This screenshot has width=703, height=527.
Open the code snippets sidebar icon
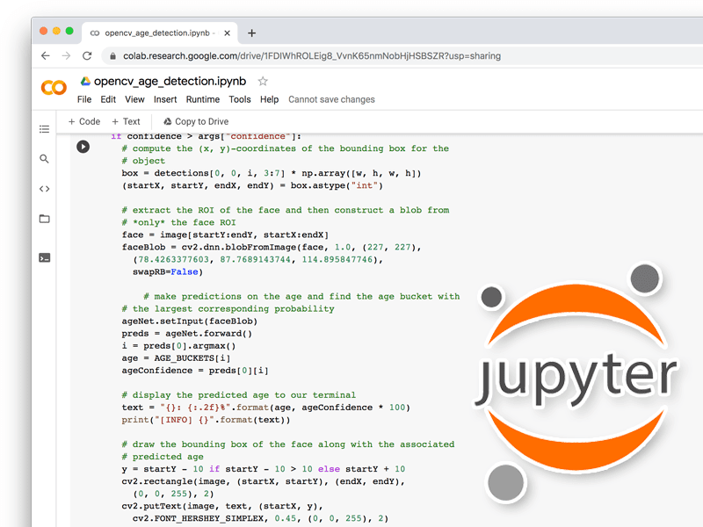[x=44, y=189]
